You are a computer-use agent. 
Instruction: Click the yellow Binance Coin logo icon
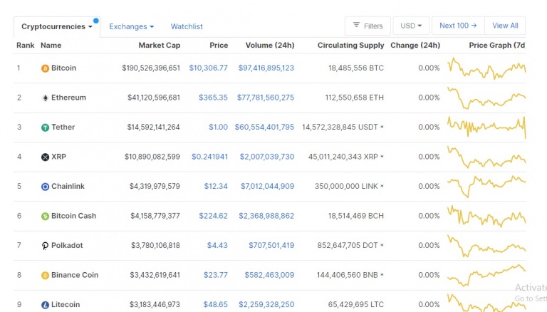pyautogui.click(x=45, y=276)
